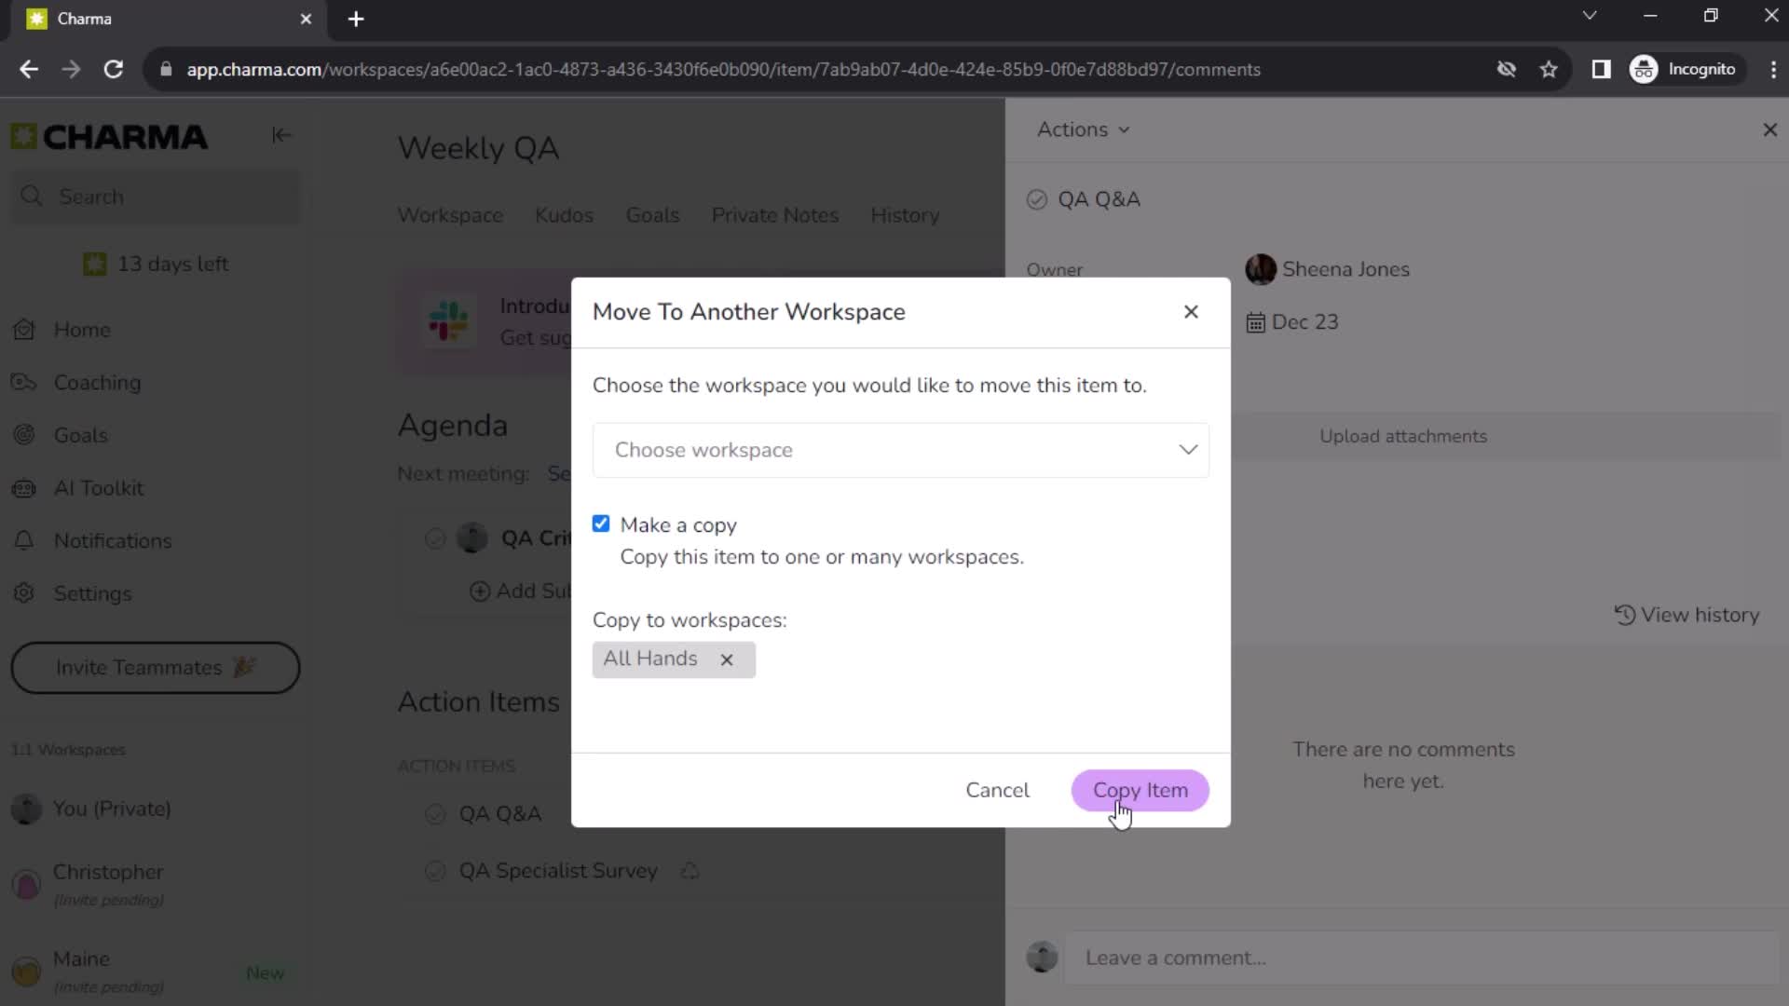Switch to the Private Notes tab

coord(775,215)
